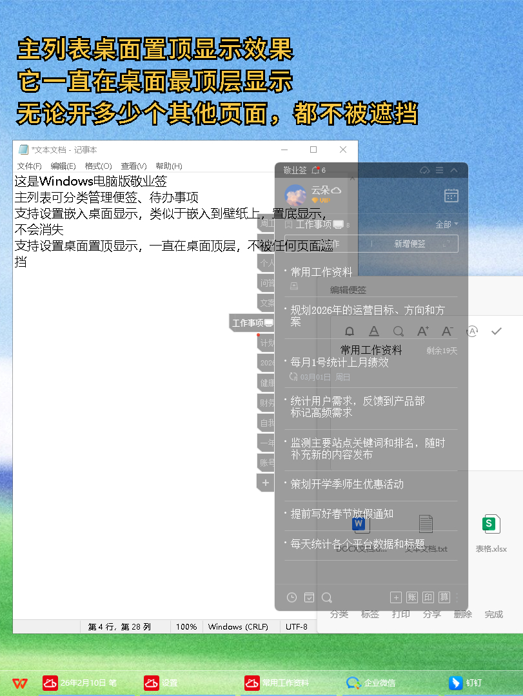Click 100% zoom in Notepad status bar
The image size is (523, 696).
(x=186, y=627)
